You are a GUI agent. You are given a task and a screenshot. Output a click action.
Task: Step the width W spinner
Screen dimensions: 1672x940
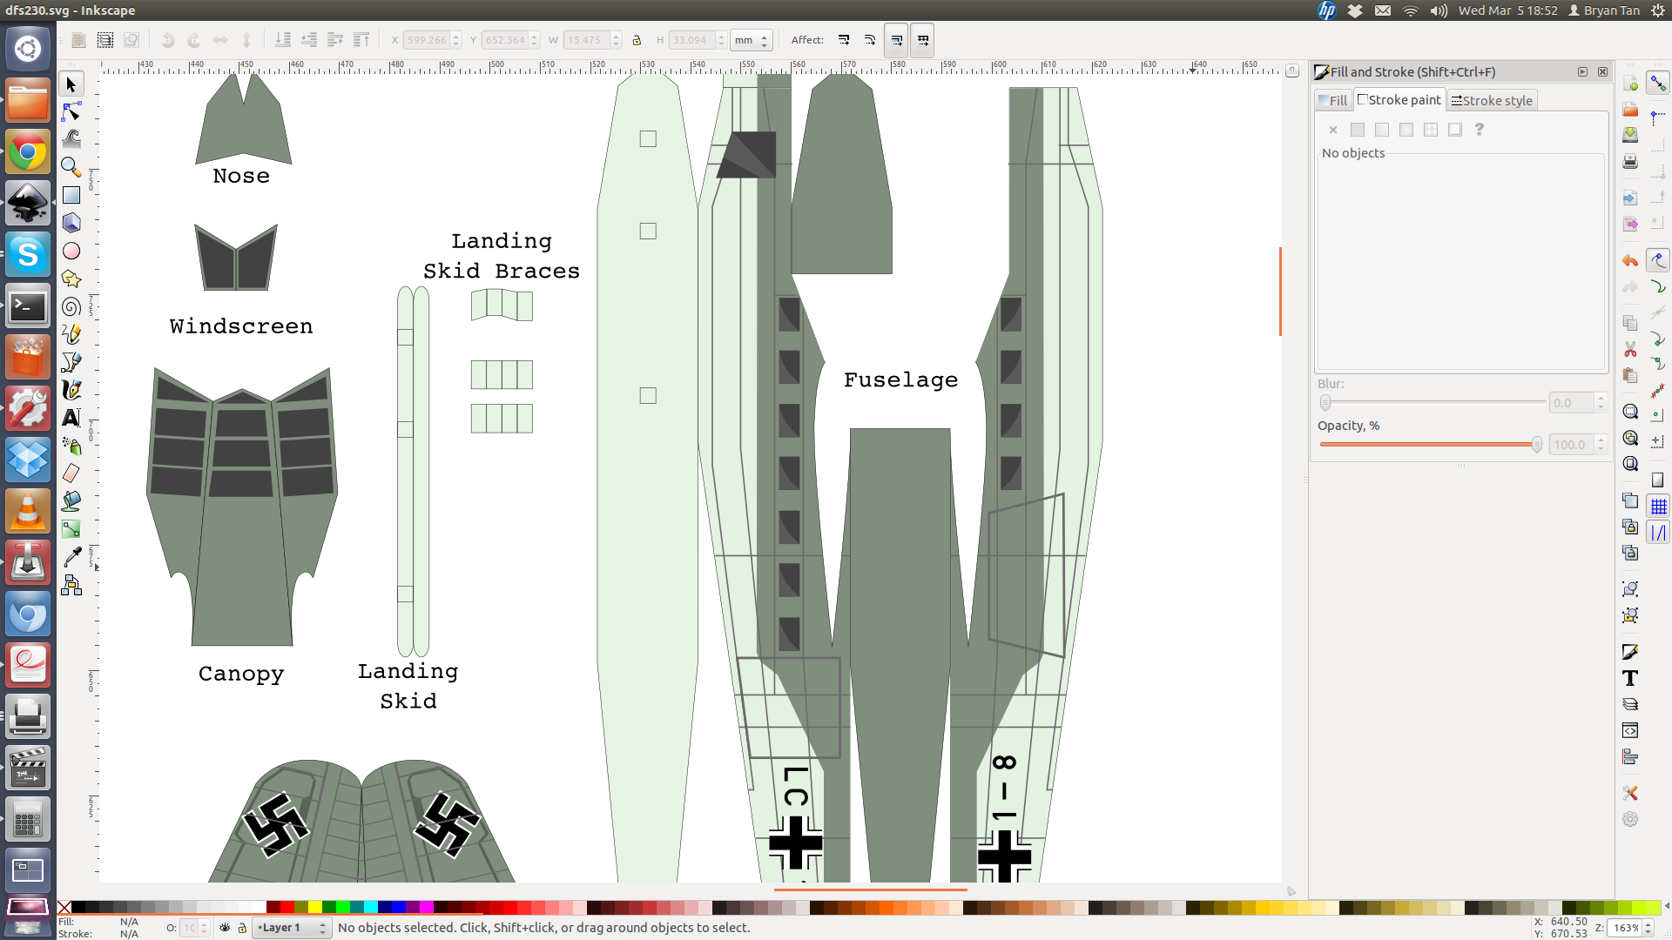(x=616, y=40)
